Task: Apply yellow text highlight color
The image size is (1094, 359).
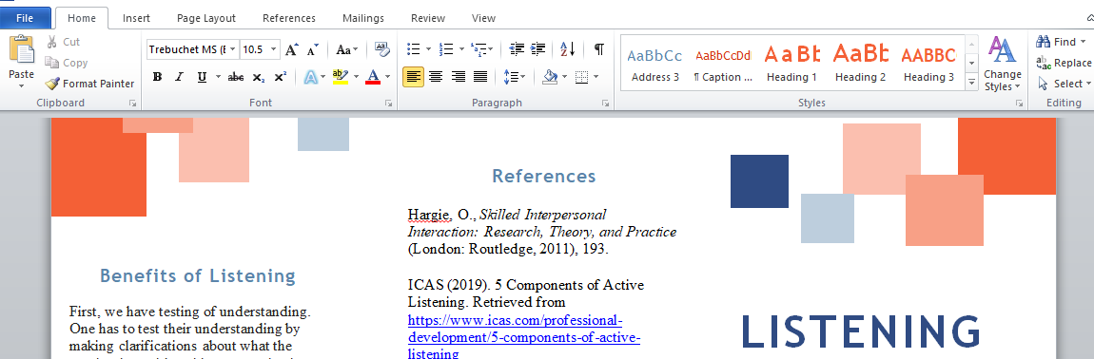Action: coord(340,77)
